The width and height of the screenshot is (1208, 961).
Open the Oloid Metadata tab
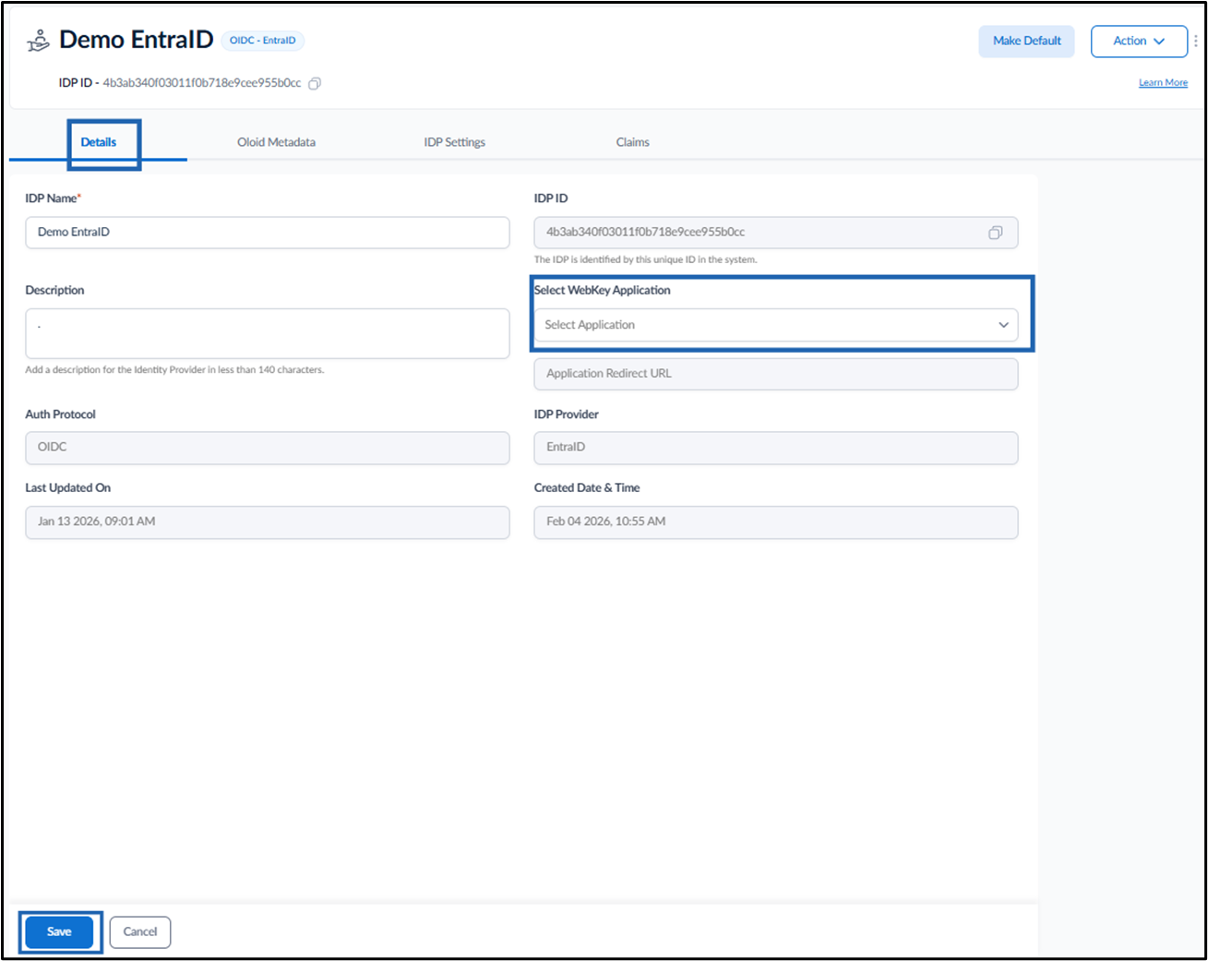[276, 142]
